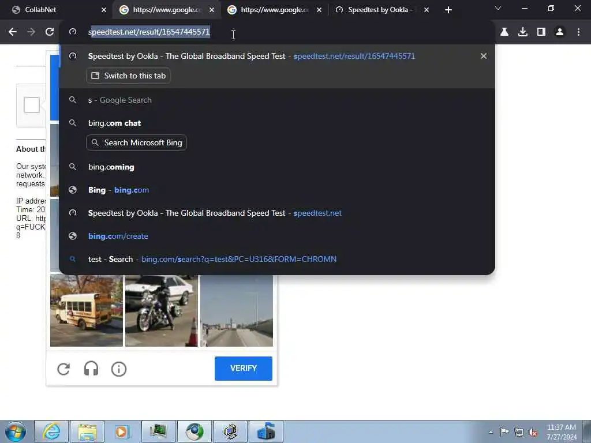Open a new tab with plus button
The image size is (591, 443).
click(x=448, y=10)
